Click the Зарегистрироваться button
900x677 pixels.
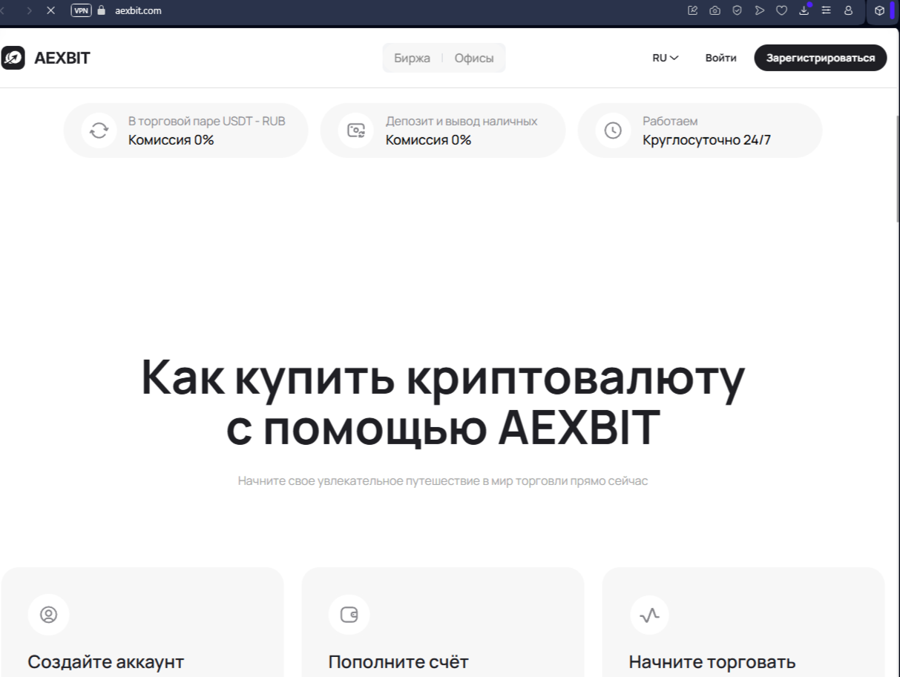(x=821, y=58)
